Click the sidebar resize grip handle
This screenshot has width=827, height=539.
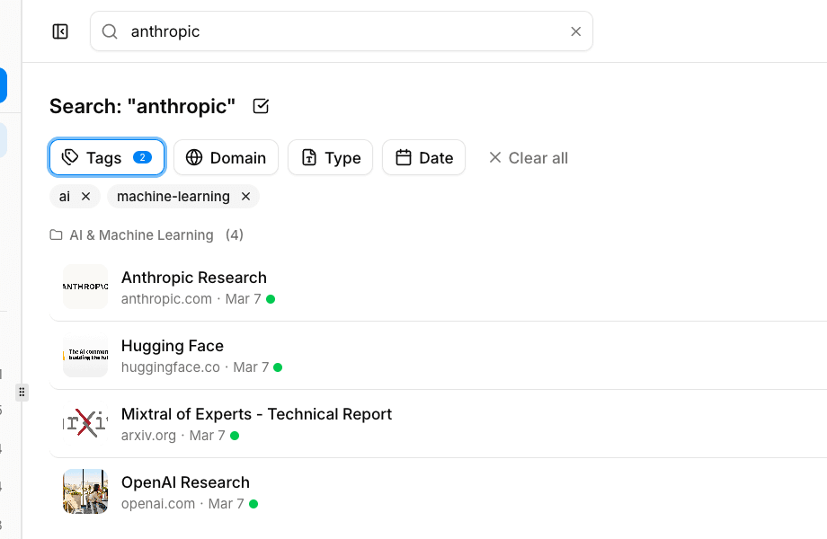click(x=22, y=392)
